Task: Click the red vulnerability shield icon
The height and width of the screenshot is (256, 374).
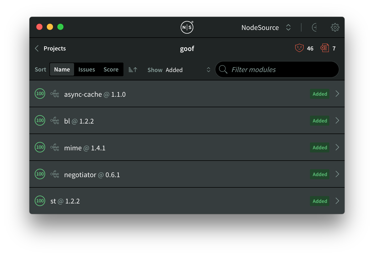Action: (299, 48)
